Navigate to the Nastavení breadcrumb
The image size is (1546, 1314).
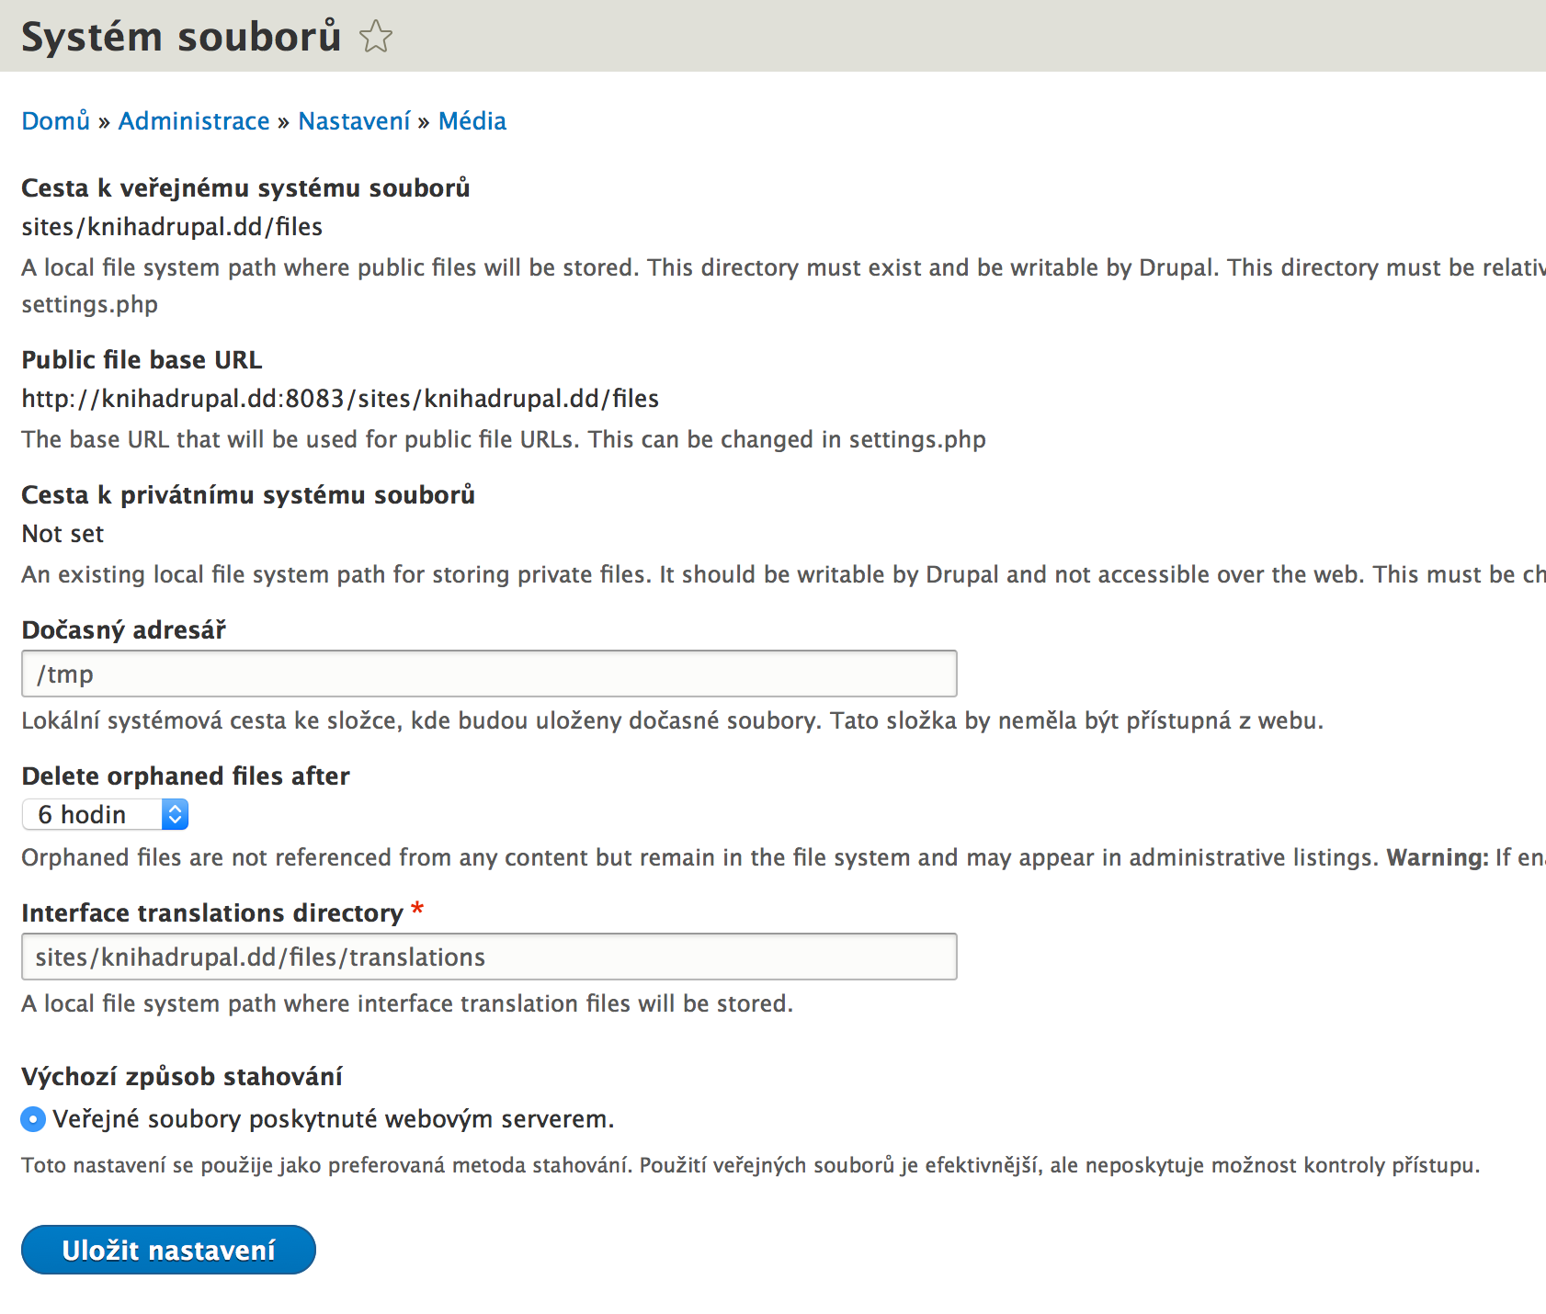(x=354, y=121)
